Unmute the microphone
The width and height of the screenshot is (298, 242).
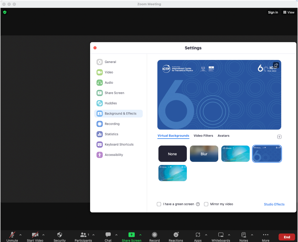tap(12, 235)
